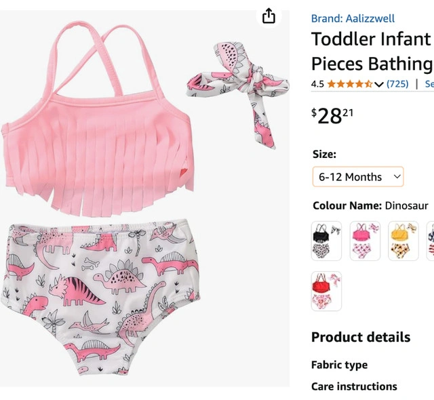
Task: Click the $28.21 price
Action: click(332, 115)
